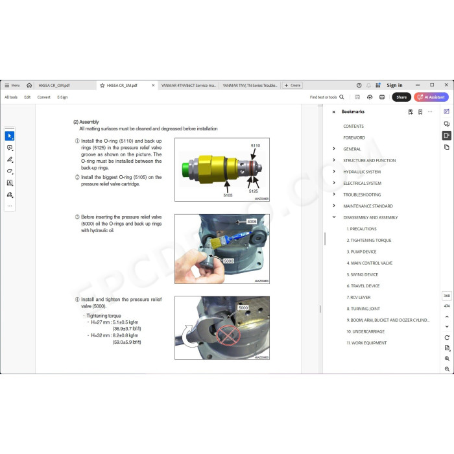Open the AI Assistant
Screen dimensions: 454x454
tap(431, 97)
